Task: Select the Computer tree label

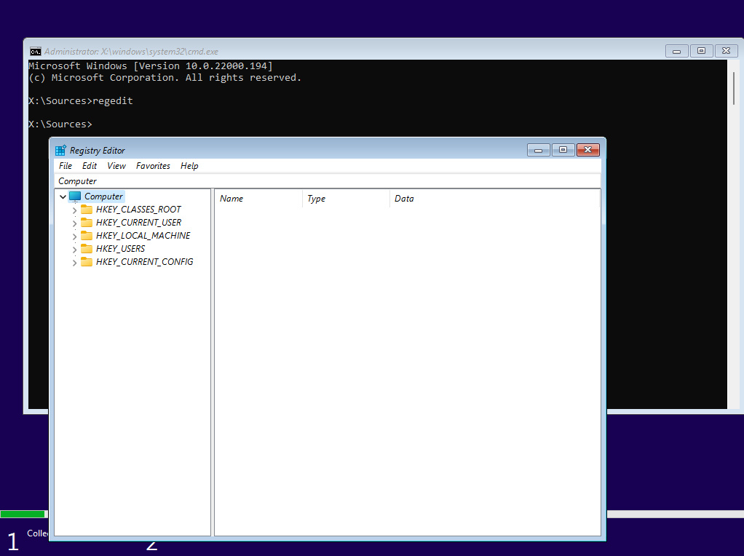Action: click(103, 196)
